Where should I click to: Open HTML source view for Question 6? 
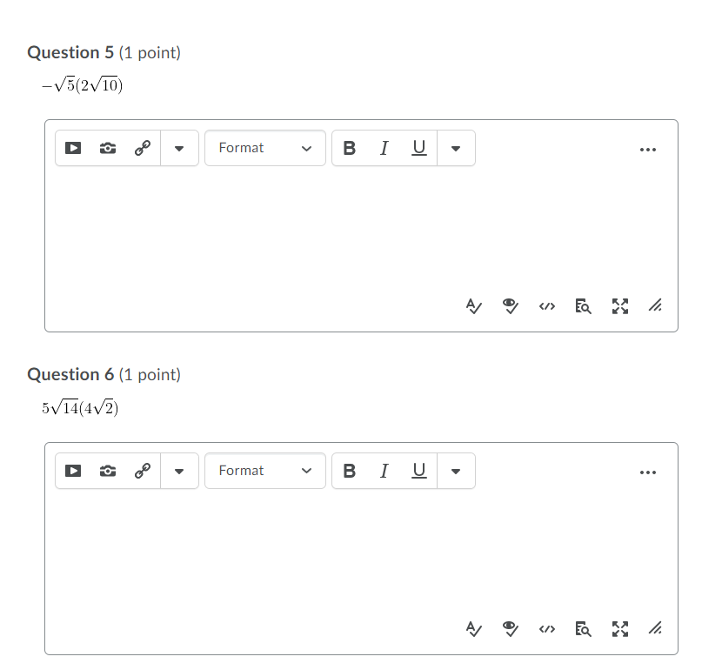coord(546,628)
